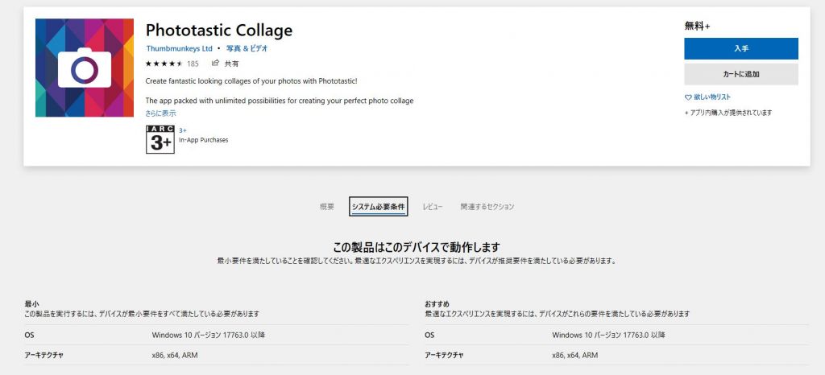
Task: Click the 共有 share label
Action: 231,64
